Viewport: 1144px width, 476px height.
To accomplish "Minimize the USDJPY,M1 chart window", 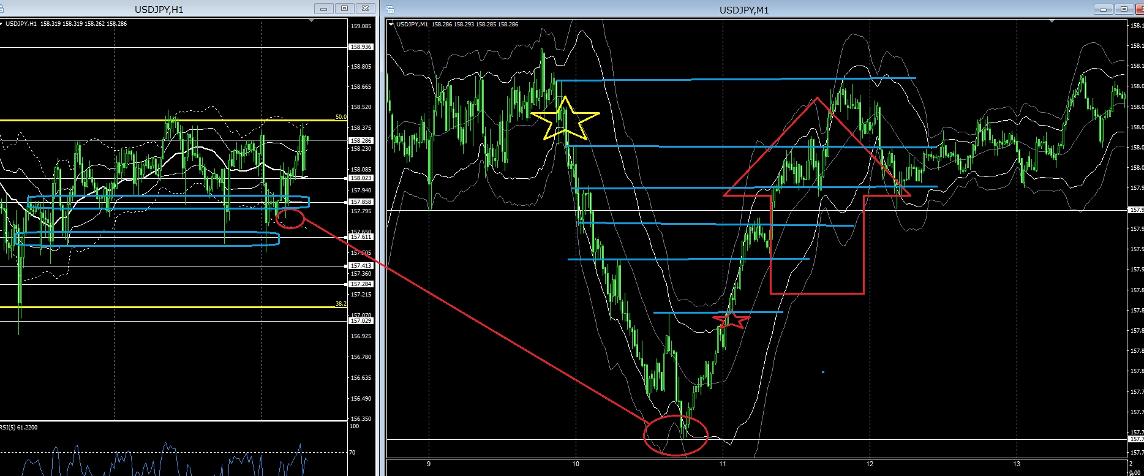I will point(1104,9).
